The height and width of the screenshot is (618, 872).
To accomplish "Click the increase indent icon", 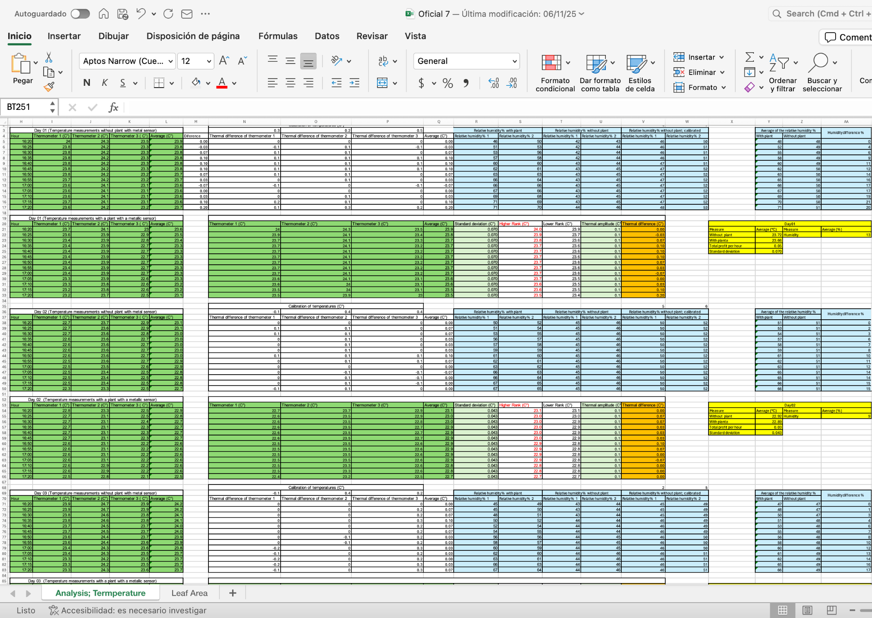I will [354, 83].
